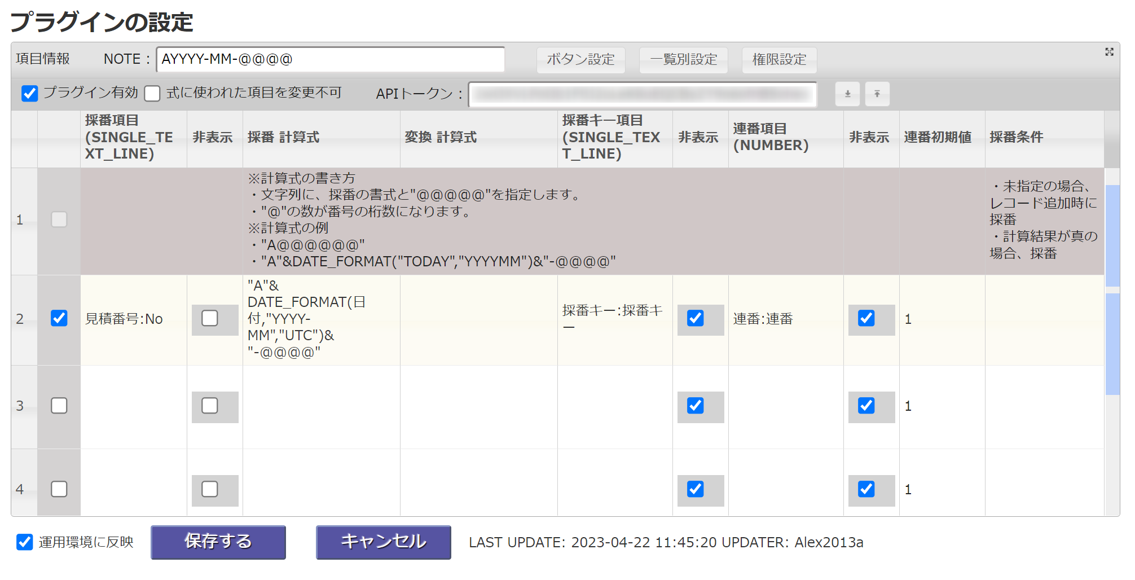Image resolution: width=1135 pixels, height=580 pixels.
Task: Enable 式に使われた項目を変更不可 checkbox
Action: (x=152, y=93)
